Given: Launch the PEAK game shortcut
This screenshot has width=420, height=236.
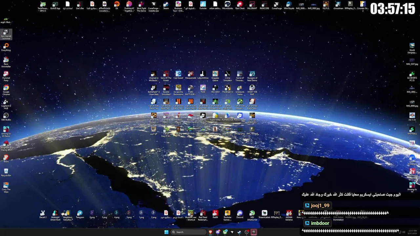Looking at the screenshot, I should click(203, 89).
